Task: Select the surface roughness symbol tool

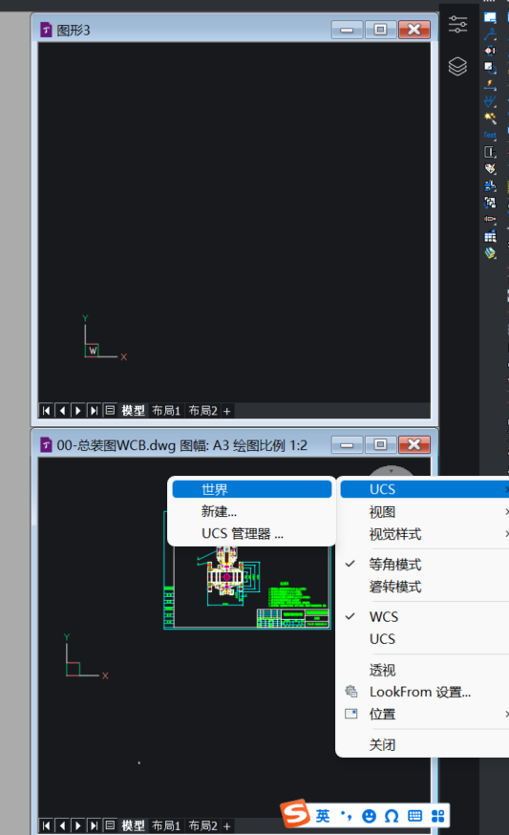Action: [490, 101]
